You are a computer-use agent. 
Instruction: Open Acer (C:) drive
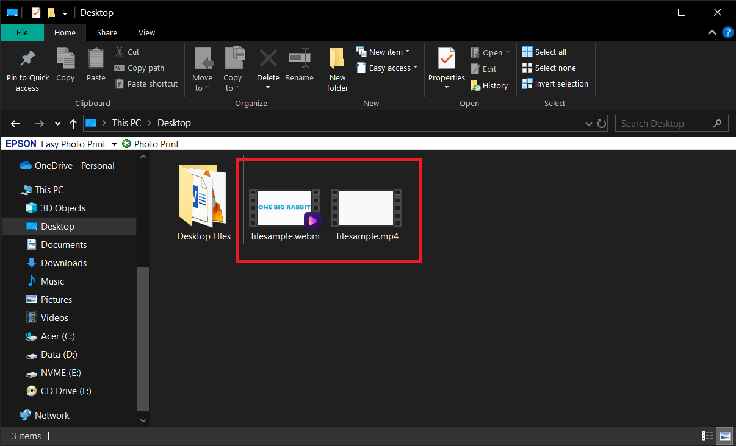click(57, 336)
